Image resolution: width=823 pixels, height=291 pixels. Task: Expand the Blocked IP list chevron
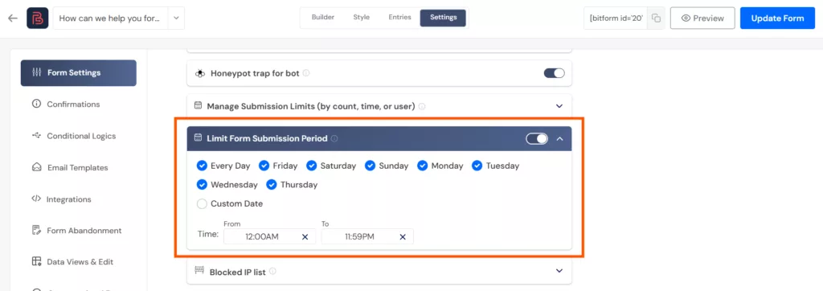coord(559,271)
